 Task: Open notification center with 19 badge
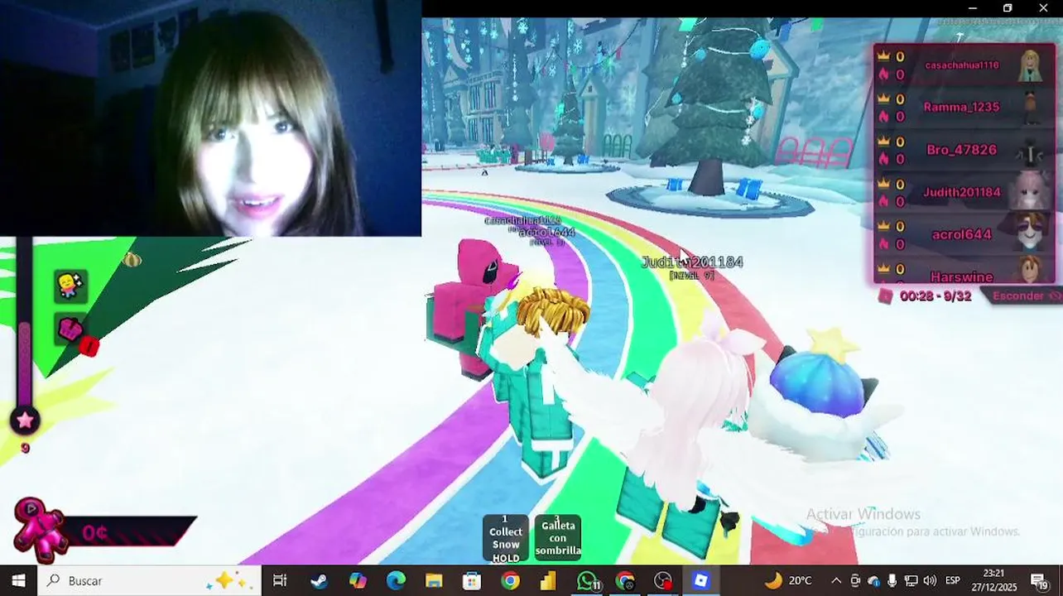click(x=1039, y=580)
